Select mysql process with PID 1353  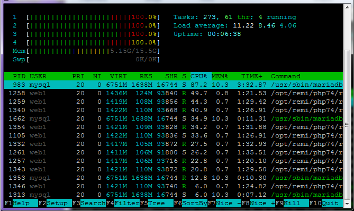(x=174, y=178)
